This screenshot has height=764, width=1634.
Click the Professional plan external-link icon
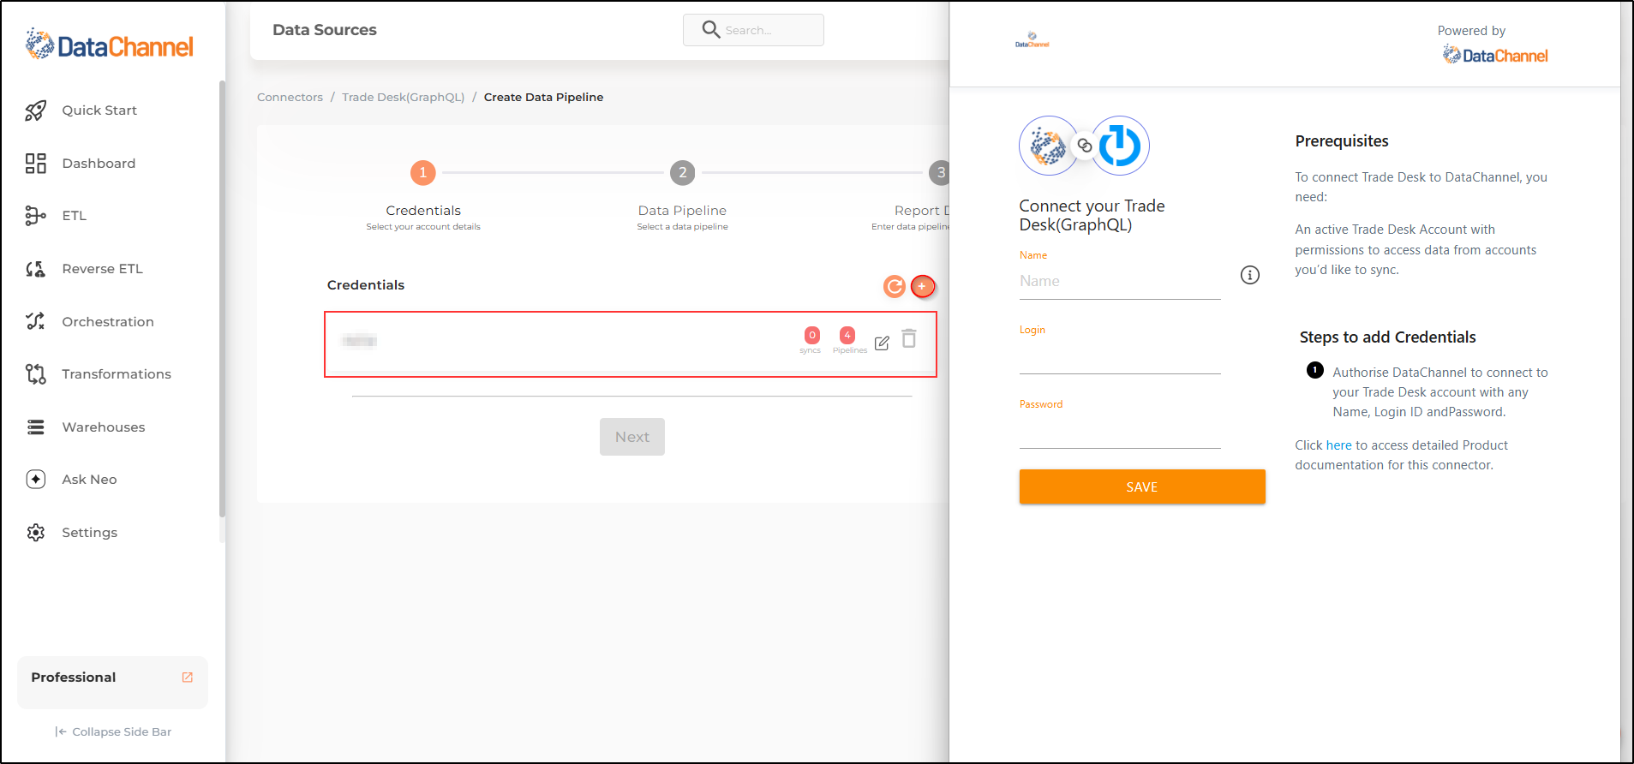pos(188,677)
